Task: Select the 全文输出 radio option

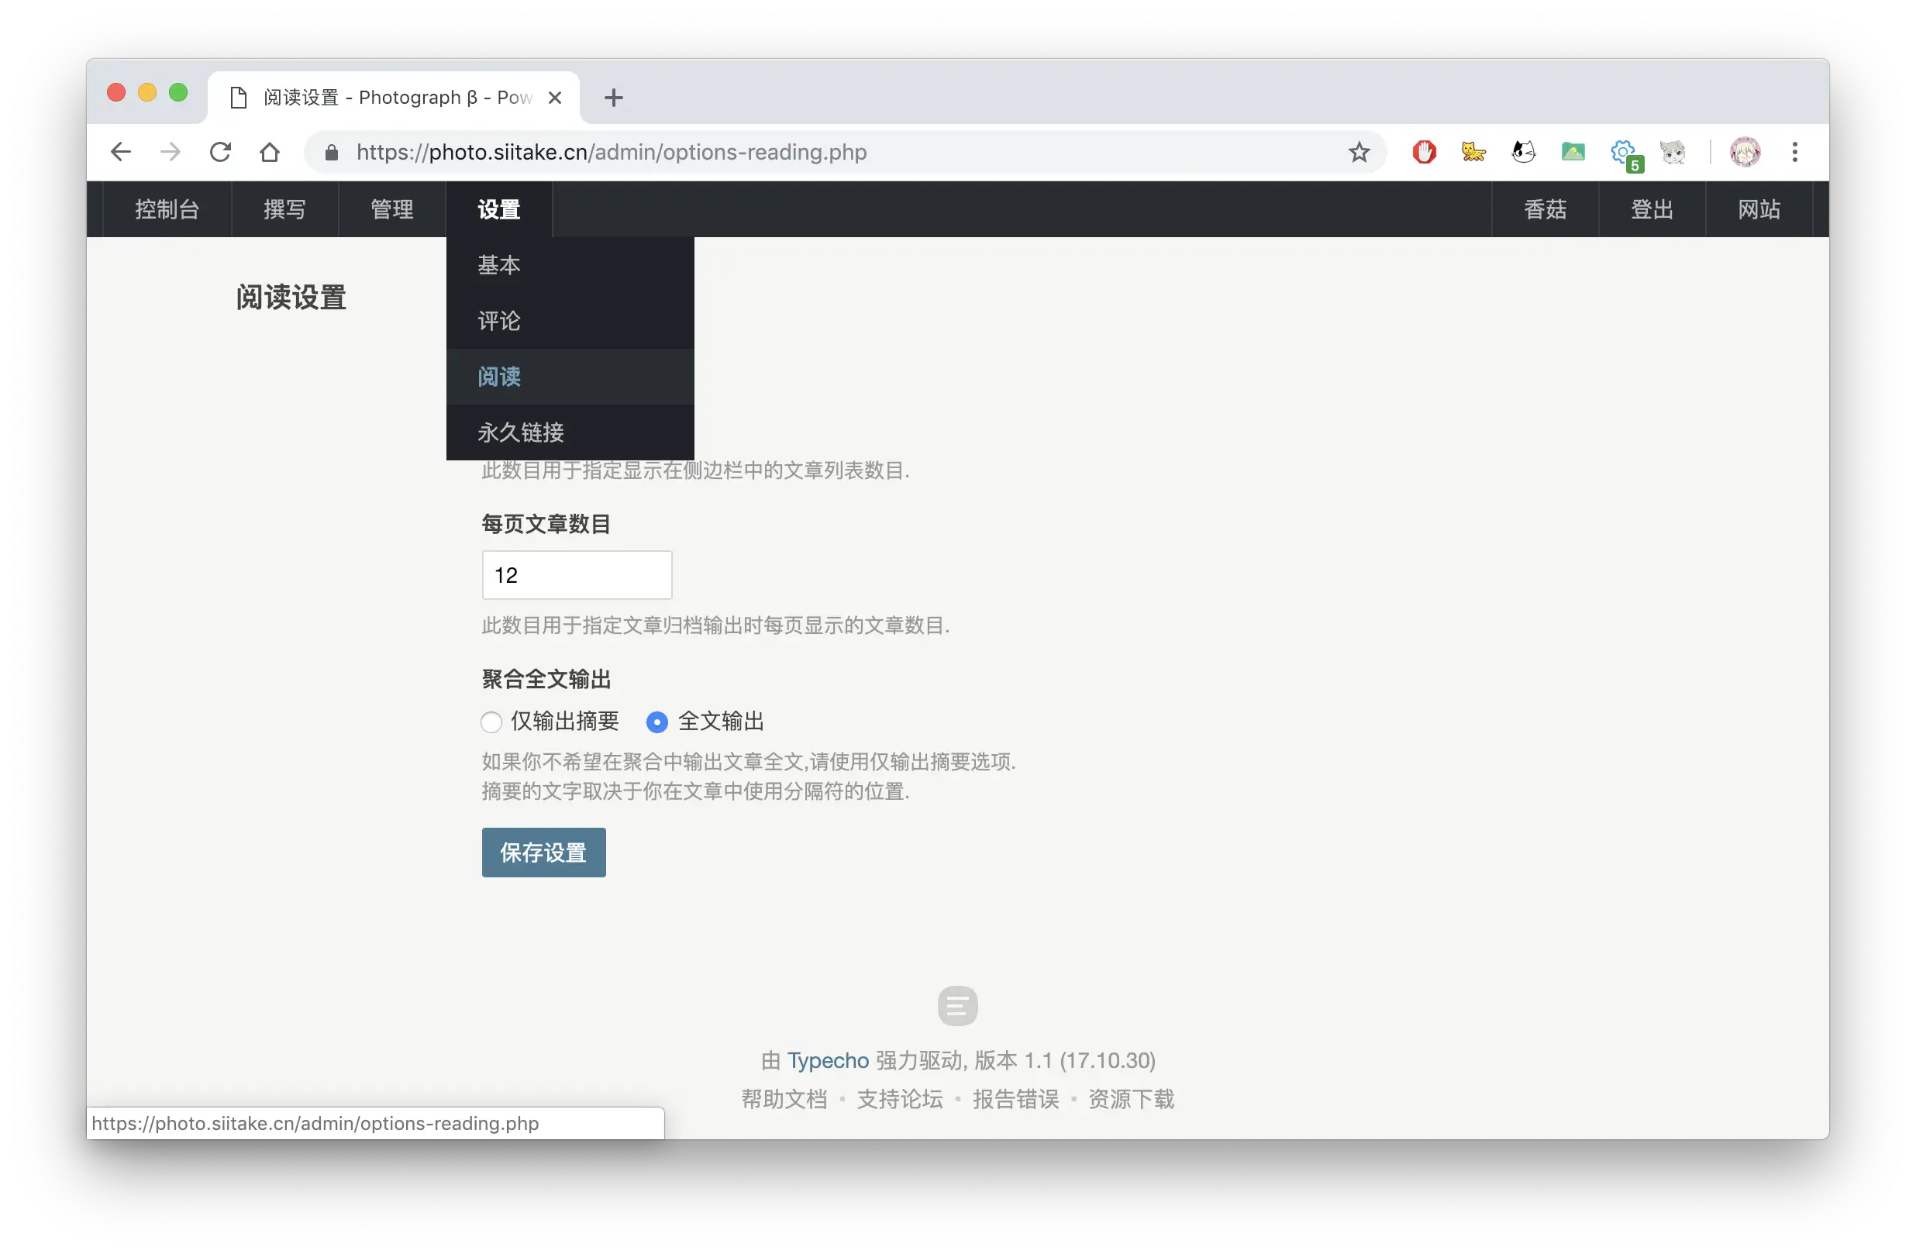Action: [x=657, y=722]
